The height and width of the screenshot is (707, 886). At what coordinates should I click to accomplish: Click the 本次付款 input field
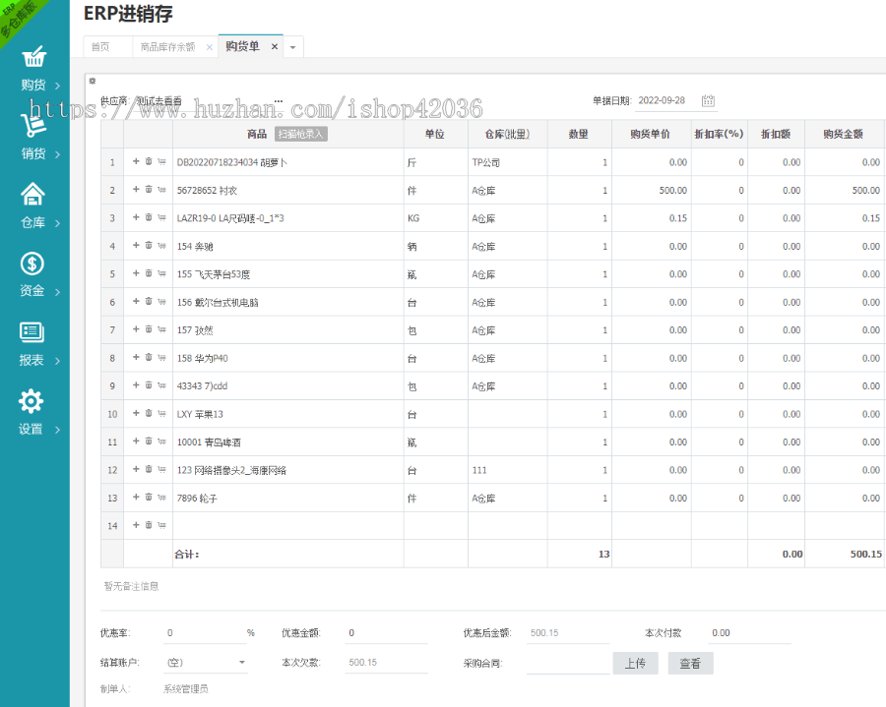[749, 633]
